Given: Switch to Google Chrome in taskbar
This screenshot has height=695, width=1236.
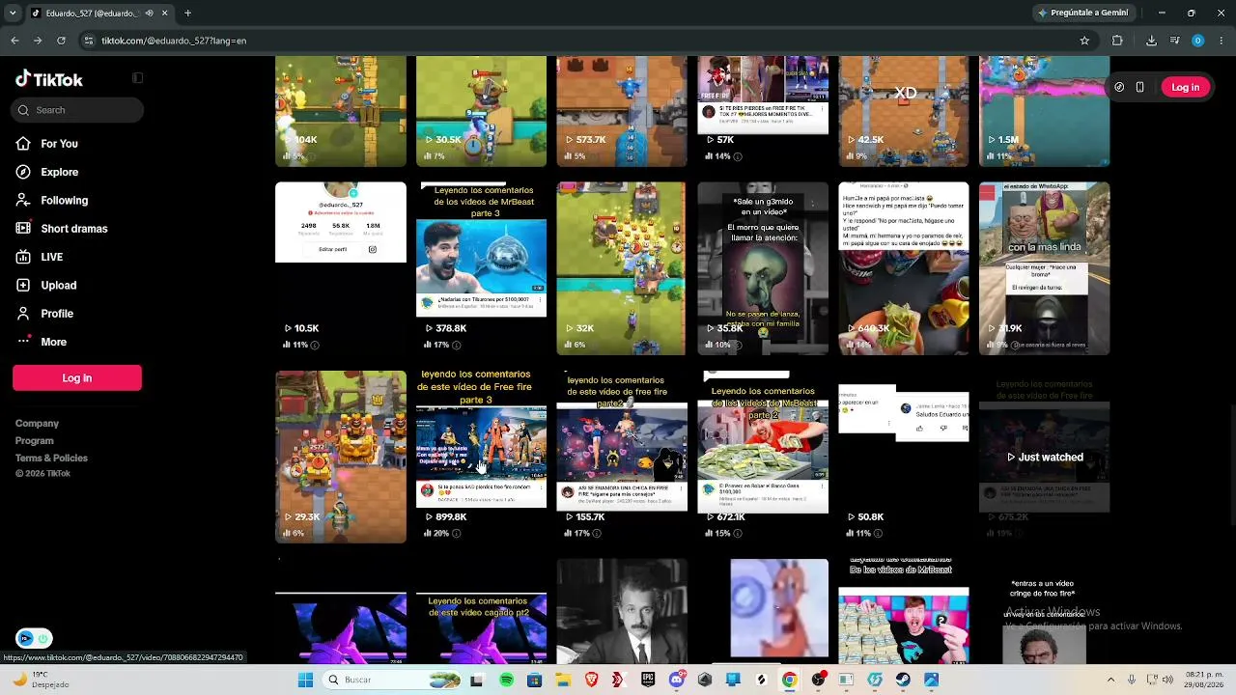Looking at the screenshot, I should coord(789,680).
